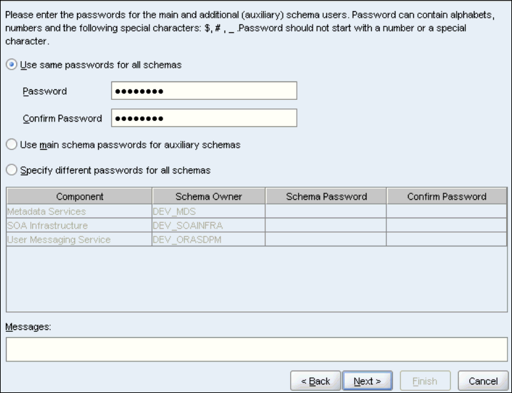This screenshot has width=512, height=393.
Task: Sort by the Schema Owner column header
Action: tap(209, 196)
